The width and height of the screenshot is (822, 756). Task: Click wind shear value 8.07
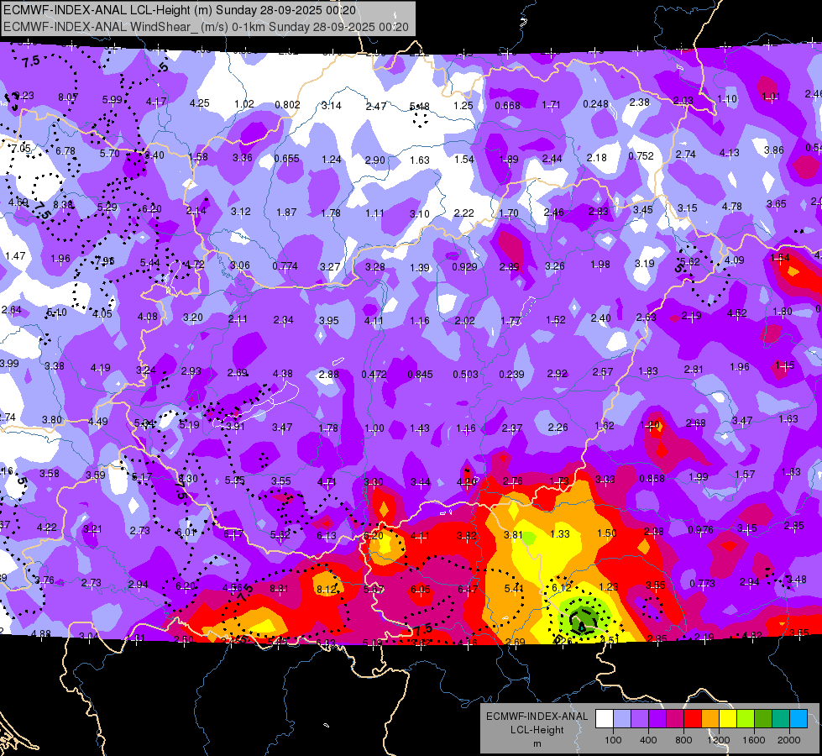[68, 97]
